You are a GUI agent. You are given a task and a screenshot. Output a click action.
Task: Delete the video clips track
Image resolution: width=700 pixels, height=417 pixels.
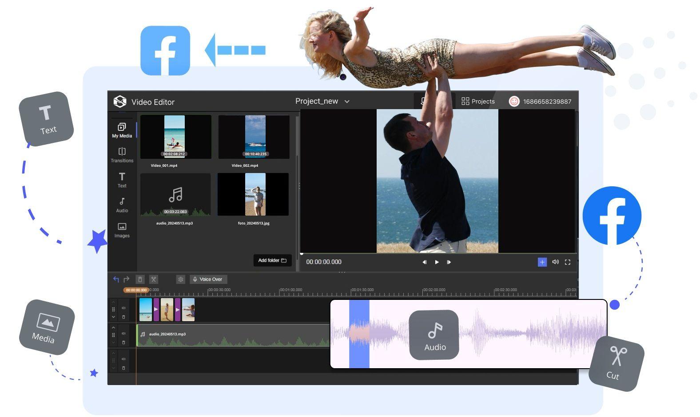tap(123, 317)
